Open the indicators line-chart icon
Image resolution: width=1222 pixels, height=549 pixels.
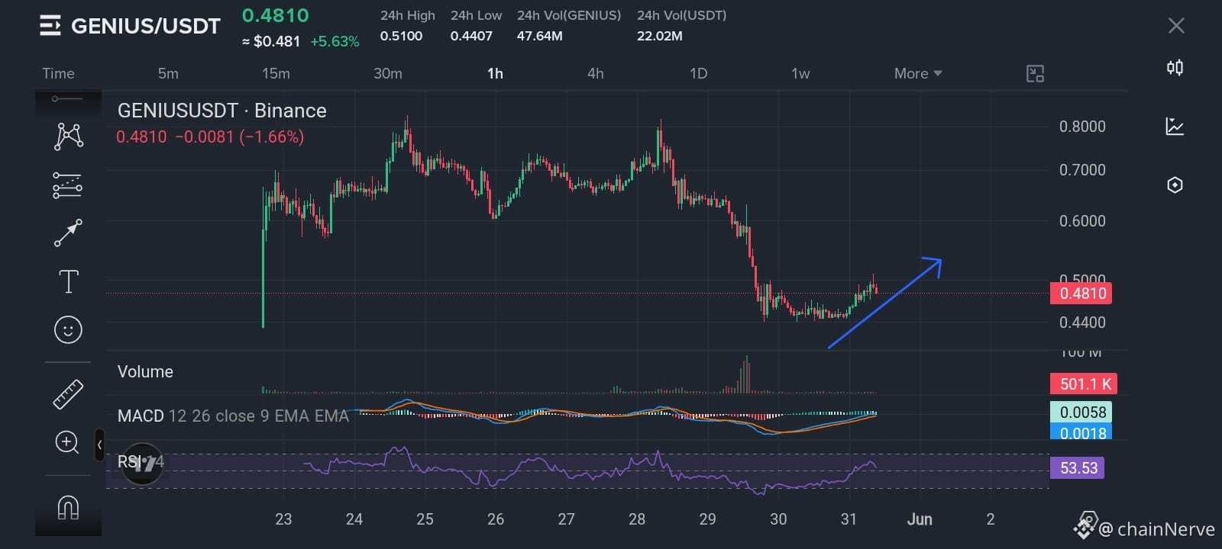point(1175,127)
